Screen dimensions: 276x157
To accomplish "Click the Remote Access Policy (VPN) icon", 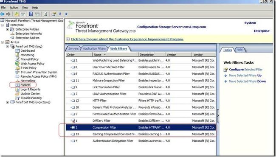I will 17,76.
